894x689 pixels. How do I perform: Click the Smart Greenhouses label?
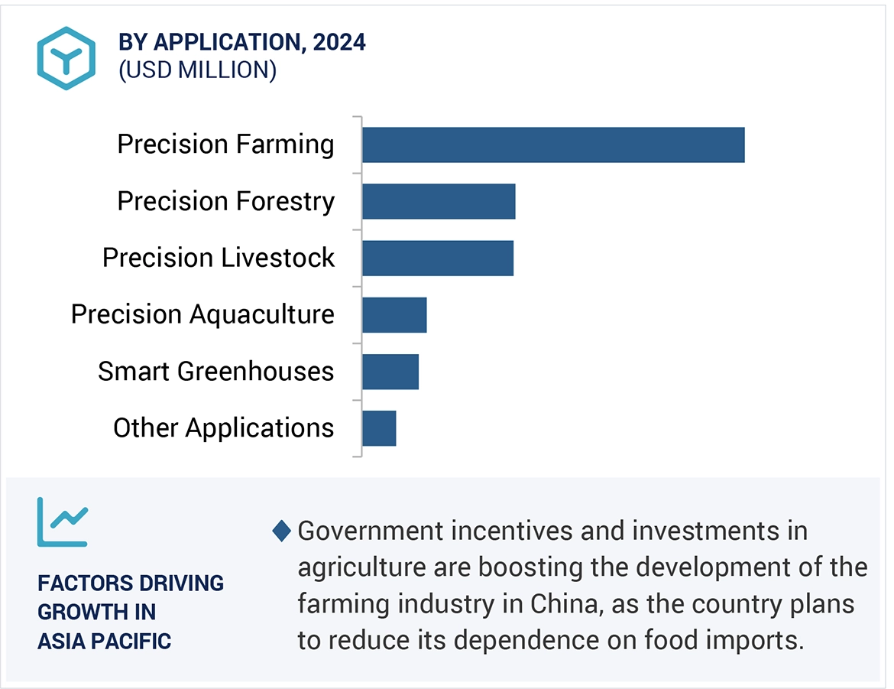[216, 372]
